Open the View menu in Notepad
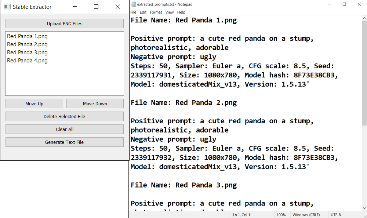The image size is (367, 218). [x=170, y=12]
